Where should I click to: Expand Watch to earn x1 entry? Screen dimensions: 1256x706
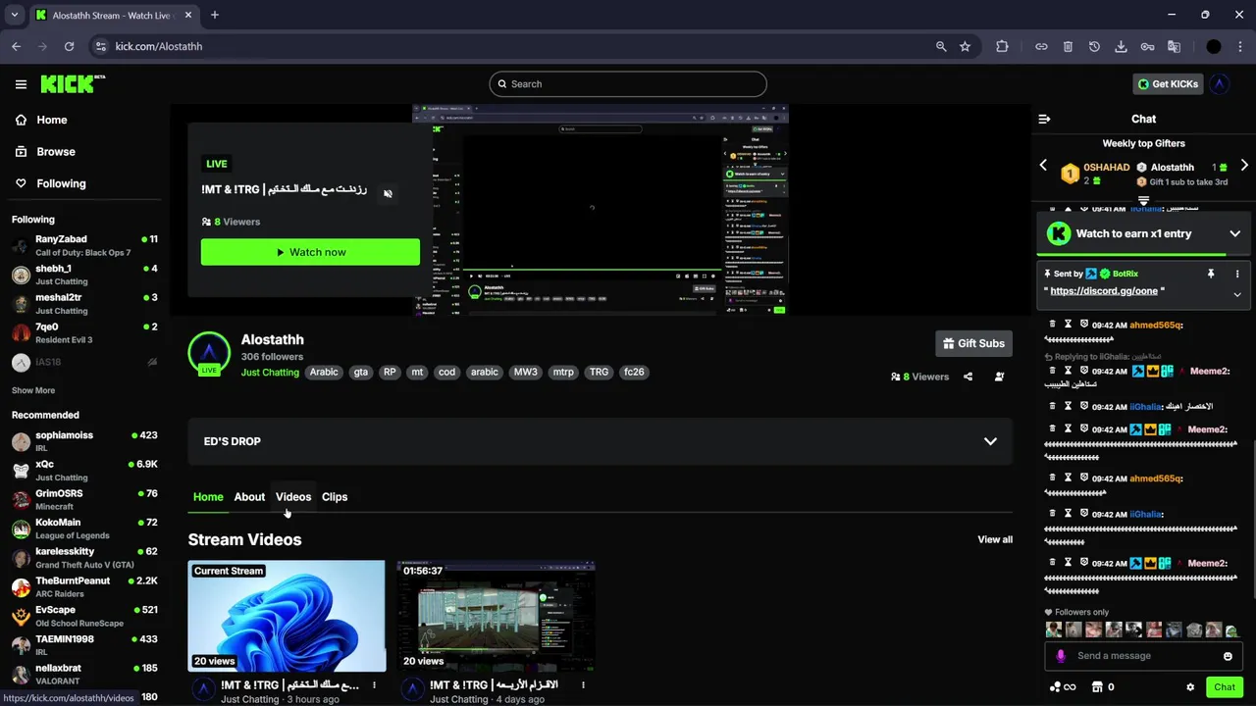tap(1235, 233)
